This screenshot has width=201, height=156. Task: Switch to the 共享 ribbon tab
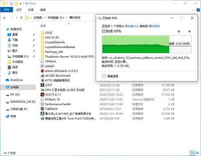point(31,10)
